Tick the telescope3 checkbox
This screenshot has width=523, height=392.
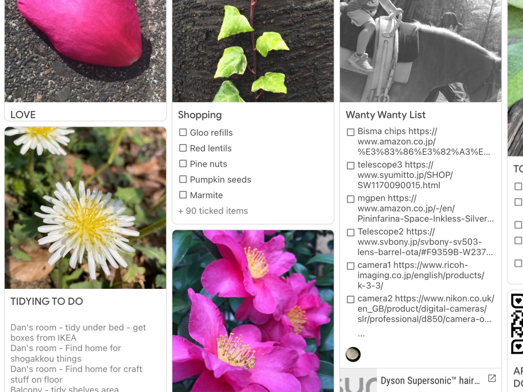pos(350,166)
